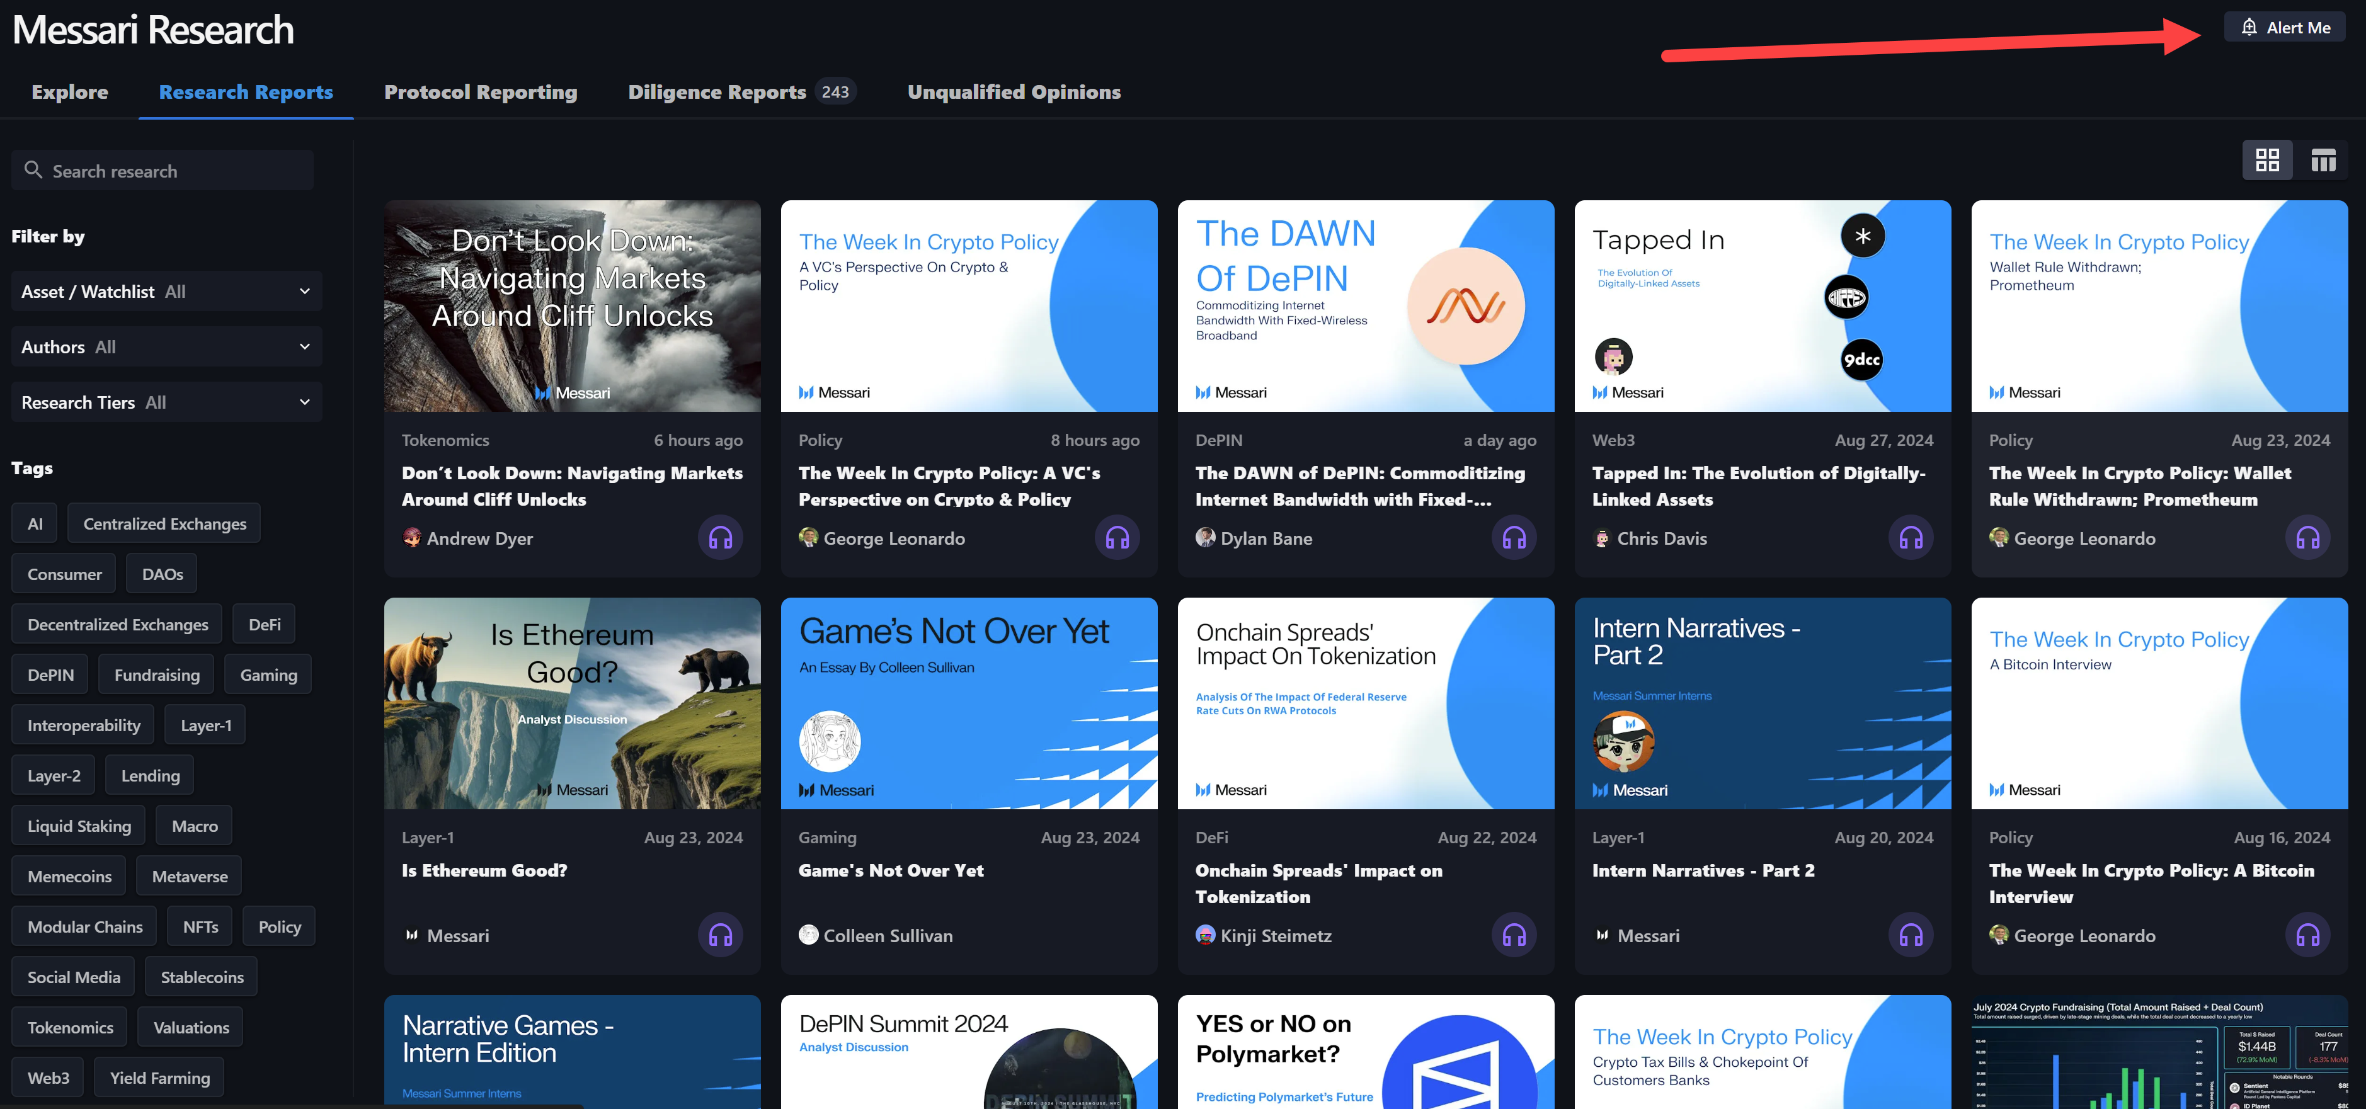
Task: Click the search magnifier icon
Action: (x=33, y=170)
